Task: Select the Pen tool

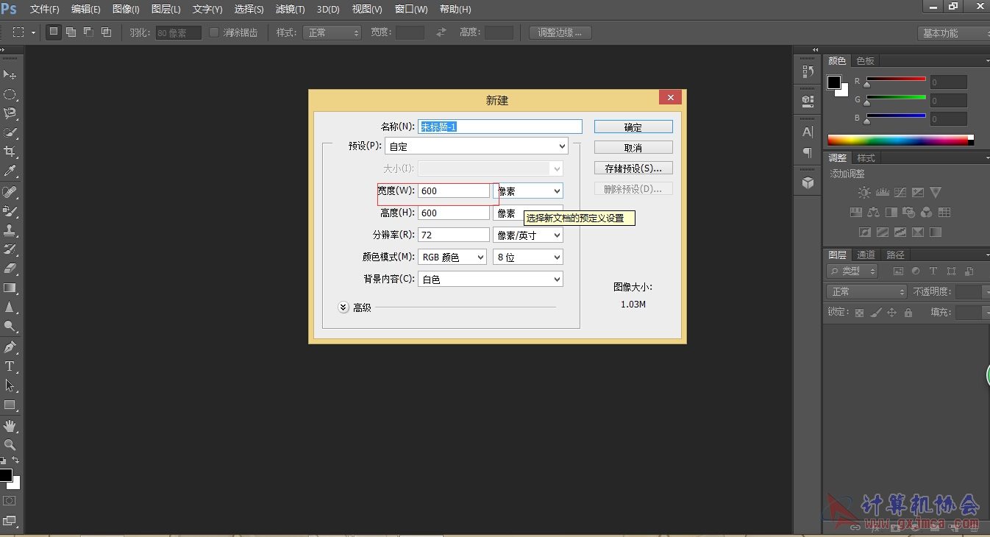Action: tap(10, 347)
